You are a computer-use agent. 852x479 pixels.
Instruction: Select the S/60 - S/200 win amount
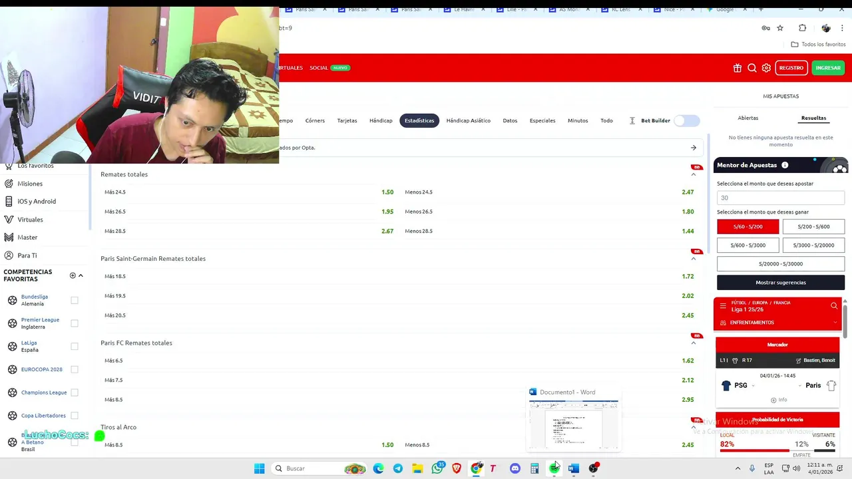[748, 227]
